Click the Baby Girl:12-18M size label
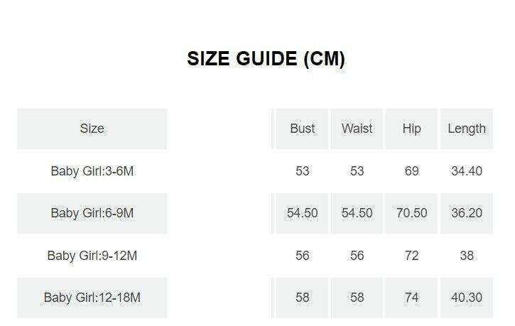The height and width of the screenshot is (326, 515). point(92,298)
